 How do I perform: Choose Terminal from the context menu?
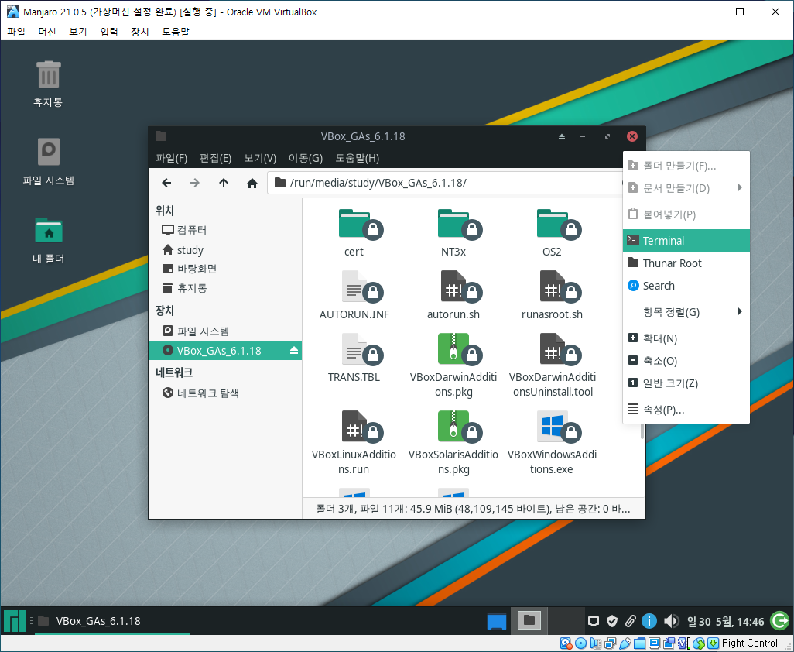point(686,241)
